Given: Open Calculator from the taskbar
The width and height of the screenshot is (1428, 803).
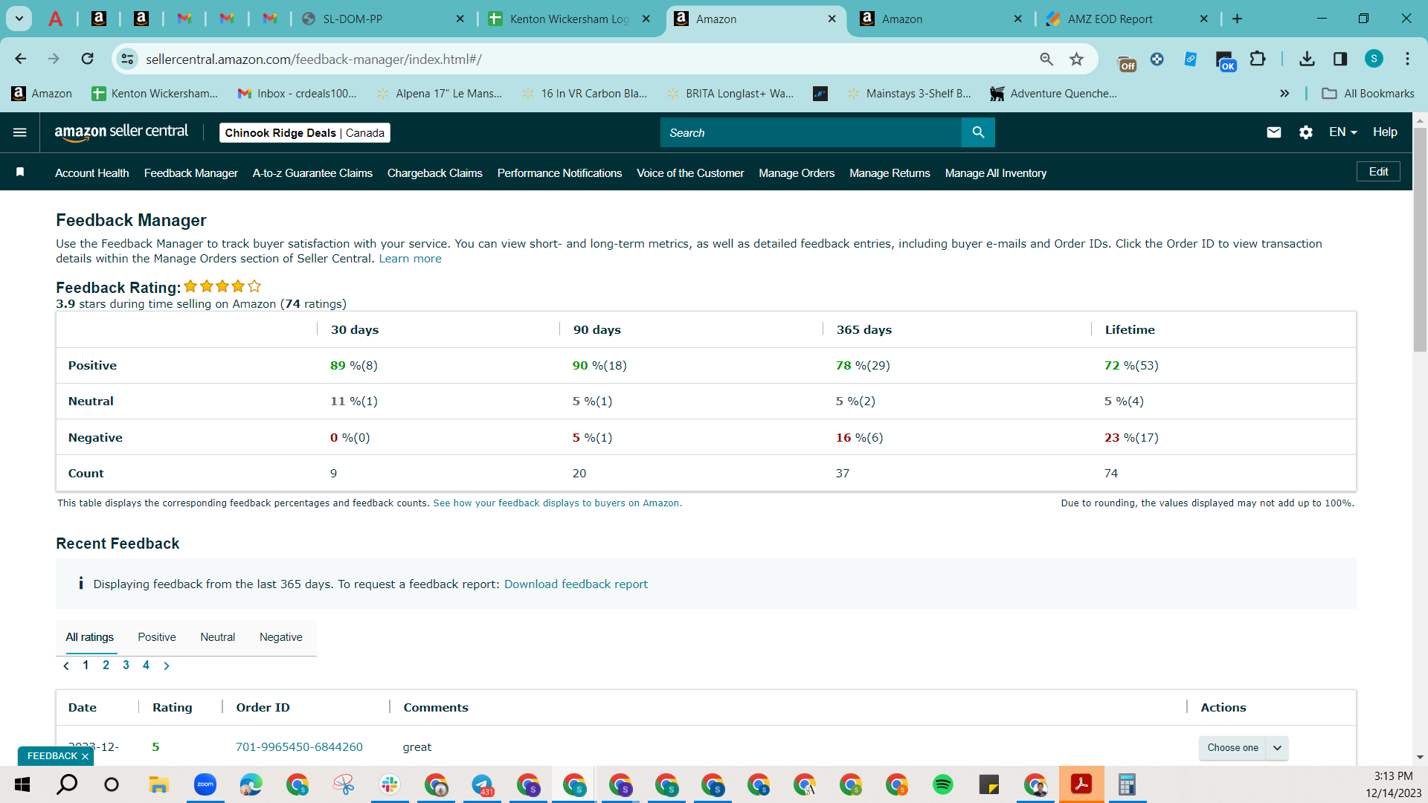Looking at the screenshot, I should tap(1128, 784).
